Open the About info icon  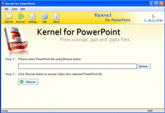click(56, 18)
